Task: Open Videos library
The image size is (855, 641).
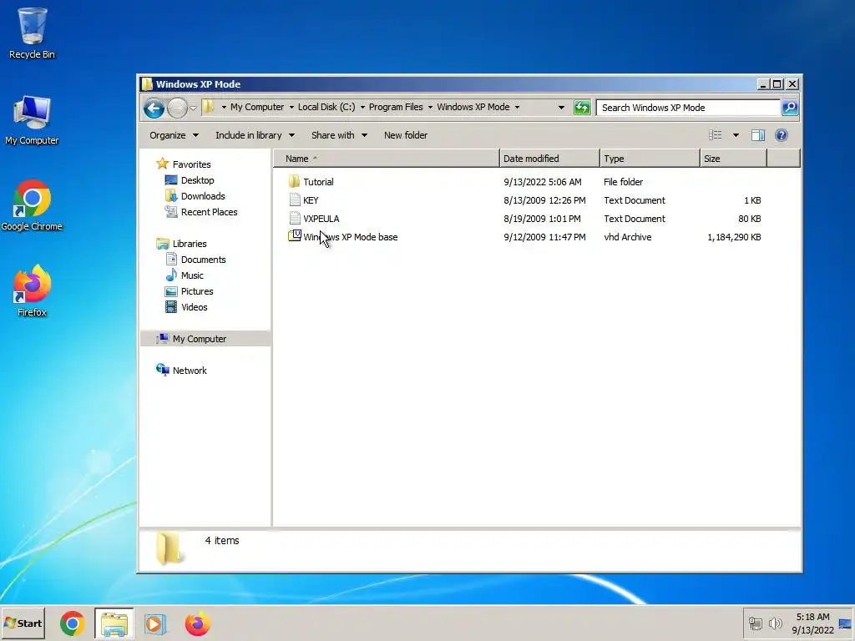Action: pyautogui.click(x=194, y=307)
